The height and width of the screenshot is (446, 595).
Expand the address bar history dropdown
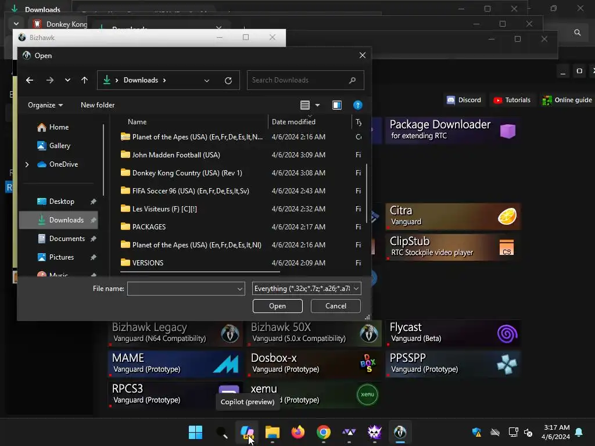(x=207, y=80)
